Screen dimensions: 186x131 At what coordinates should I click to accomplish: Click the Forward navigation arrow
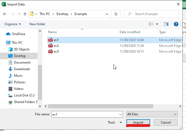13,14
